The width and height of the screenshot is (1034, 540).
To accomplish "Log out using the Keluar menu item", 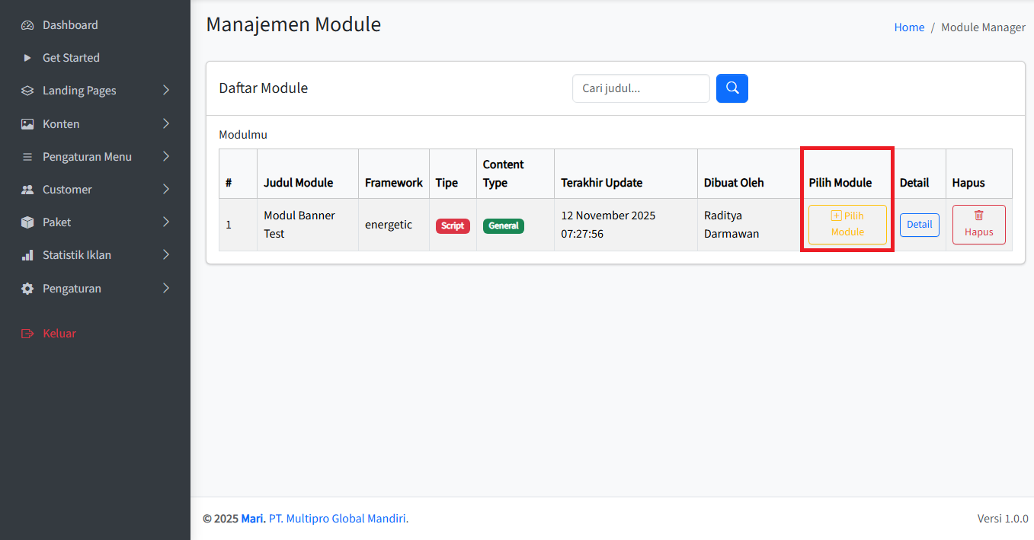I will tap(59, 334).
